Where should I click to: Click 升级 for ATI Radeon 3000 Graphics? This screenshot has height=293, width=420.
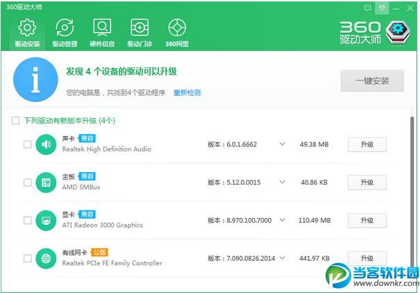click(367, 221)
